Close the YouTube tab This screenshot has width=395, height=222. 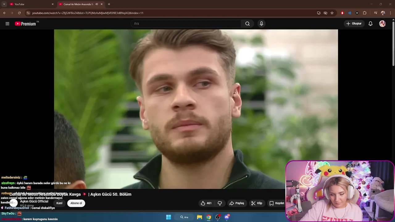click(x=52, y=4)
